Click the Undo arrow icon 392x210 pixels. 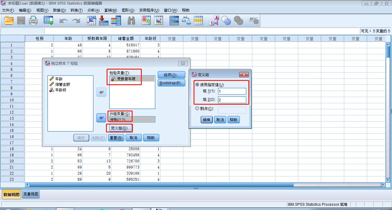point(63,21)
